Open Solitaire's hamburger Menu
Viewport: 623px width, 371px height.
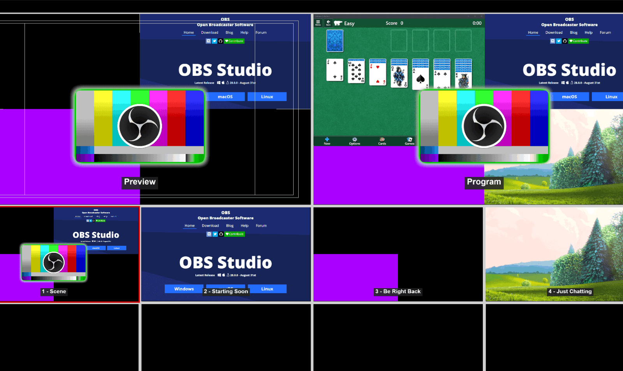point(318,23)
